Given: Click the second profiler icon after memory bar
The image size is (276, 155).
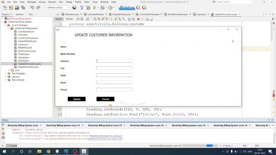Looking at the screenshot, I should coord(144,8).
